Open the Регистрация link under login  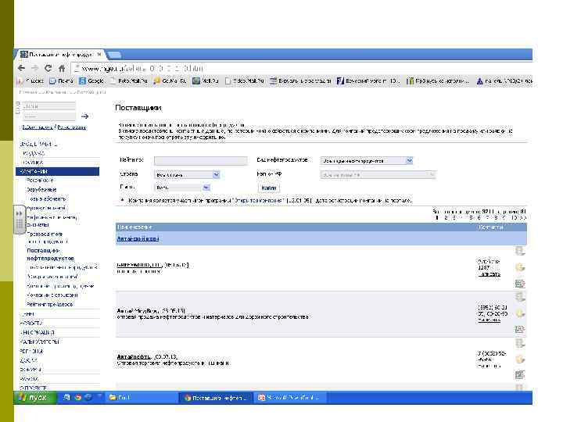coord(72,127)
